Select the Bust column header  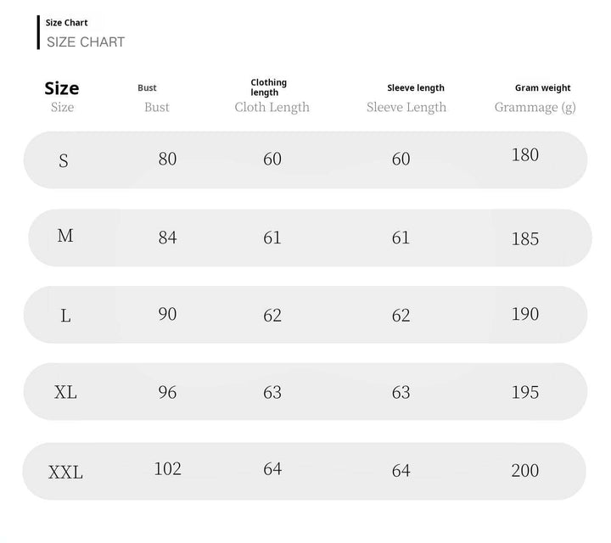[157, 107]
